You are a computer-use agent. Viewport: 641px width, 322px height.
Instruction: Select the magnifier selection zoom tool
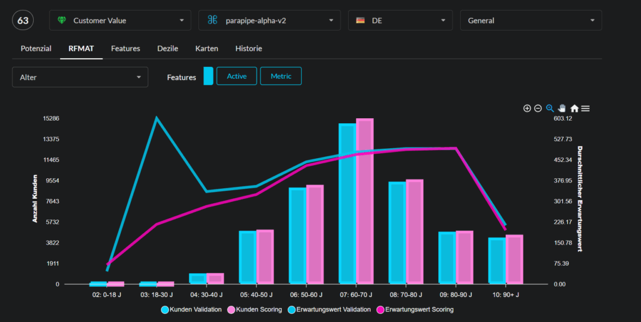coord(550,108)
